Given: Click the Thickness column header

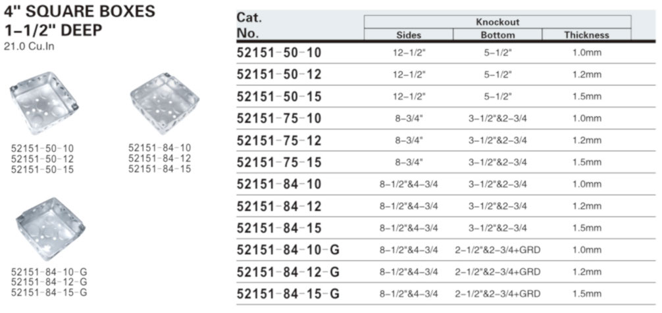Looking at the screenshot, I should (587, 35).
